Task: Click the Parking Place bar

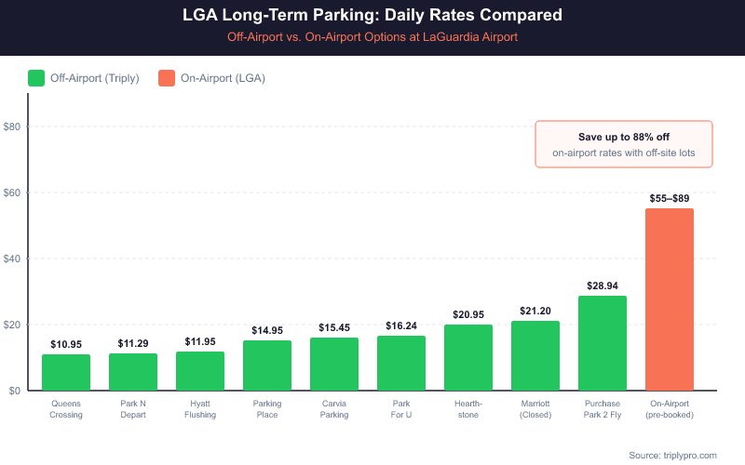Action: pos(267,365)
